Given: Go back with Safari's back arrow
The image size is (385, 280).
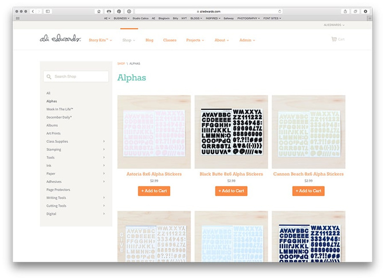Looking at the screenshot, I should 33,11.
